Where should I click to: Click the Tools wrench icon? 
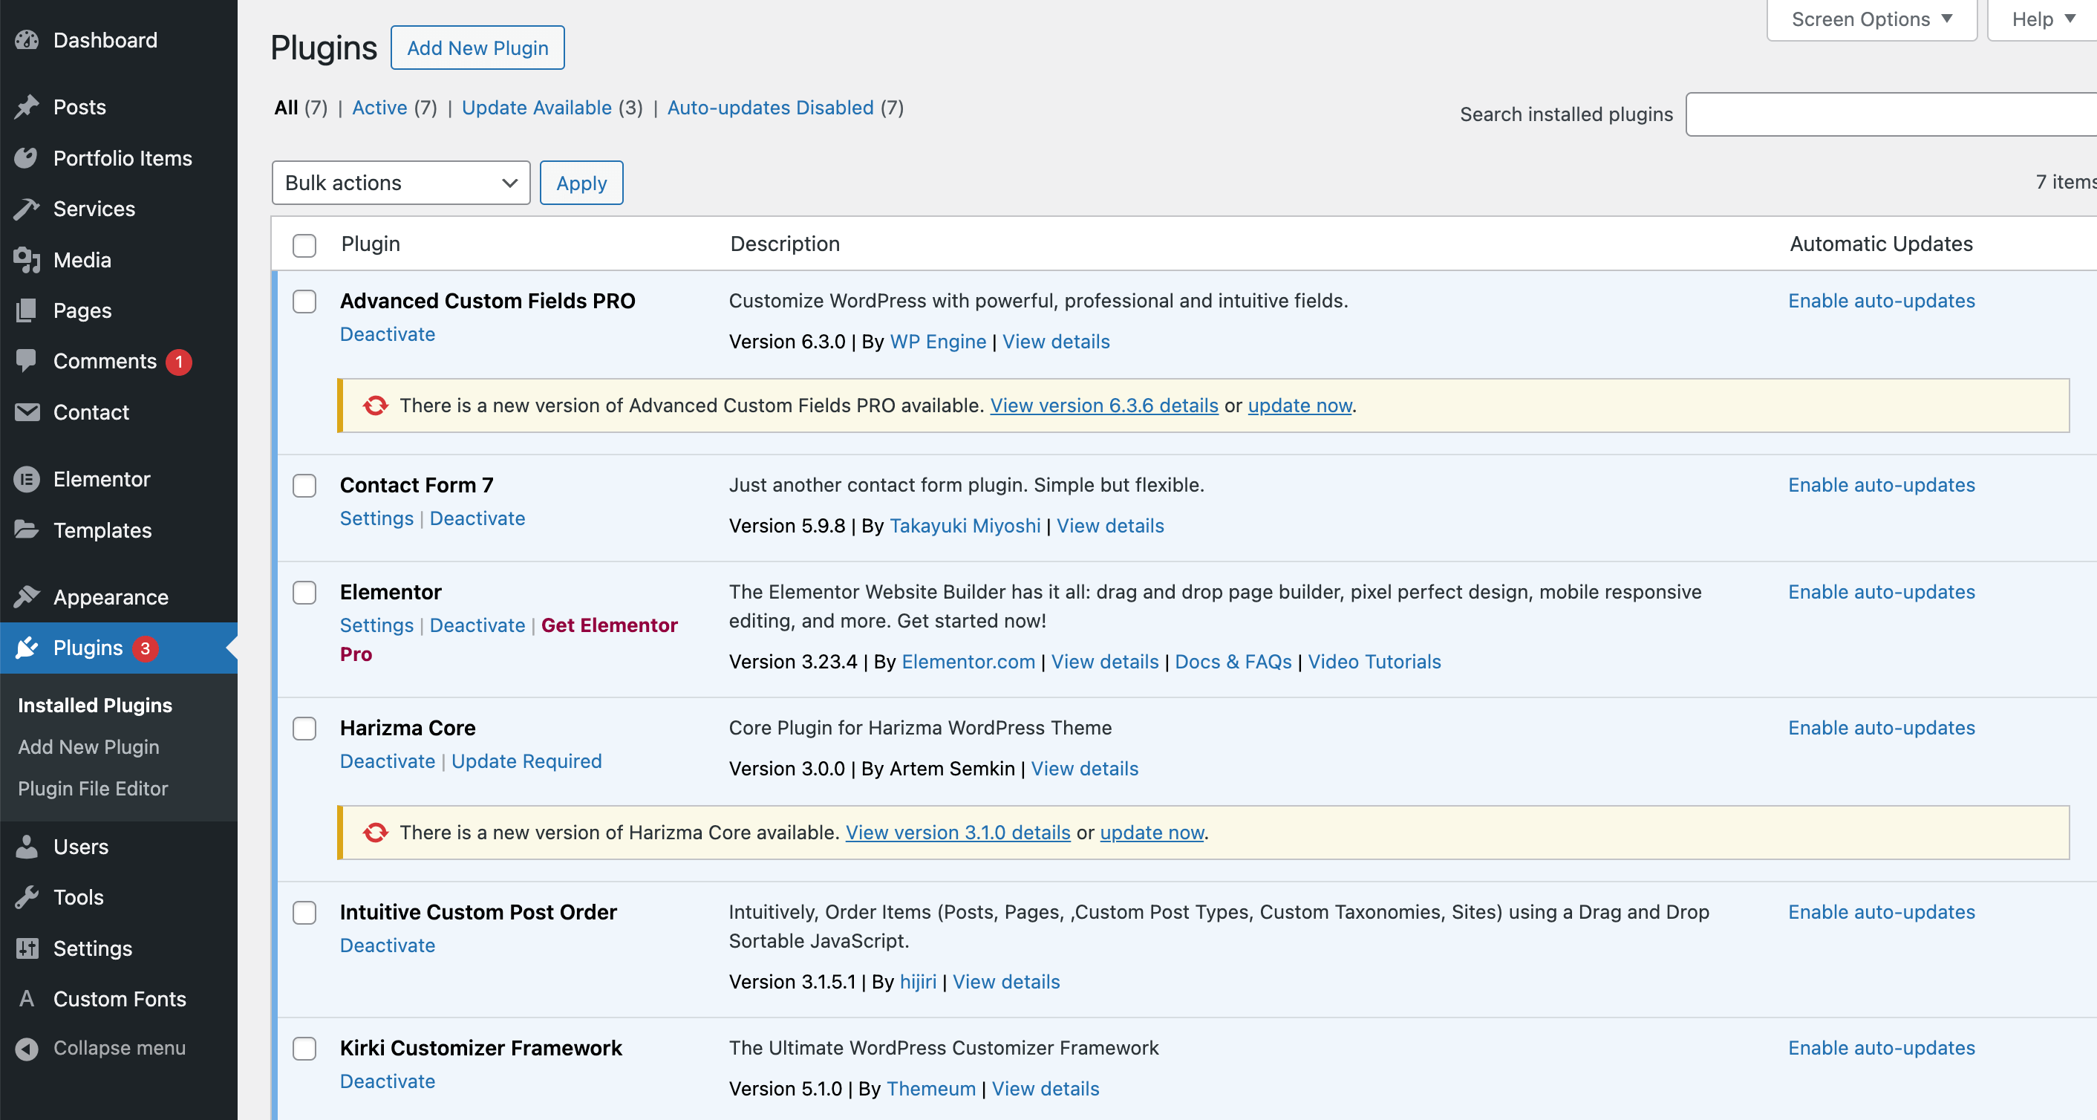point(27,897)
